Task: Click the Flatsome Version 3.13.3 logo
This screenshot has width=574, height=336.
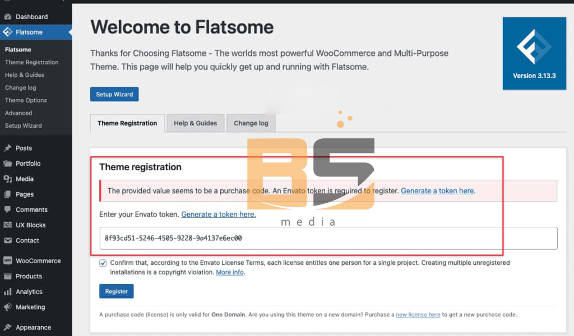Action: tap(534, 53)
